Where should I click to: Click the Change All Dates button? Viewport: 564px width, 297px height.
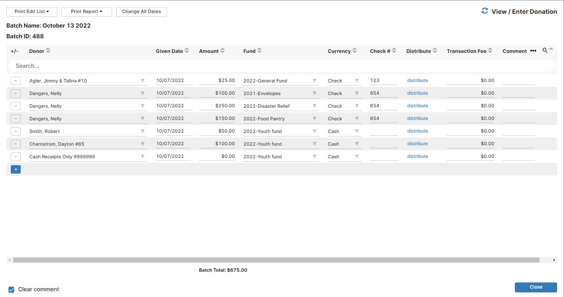(x=141, y=11)
